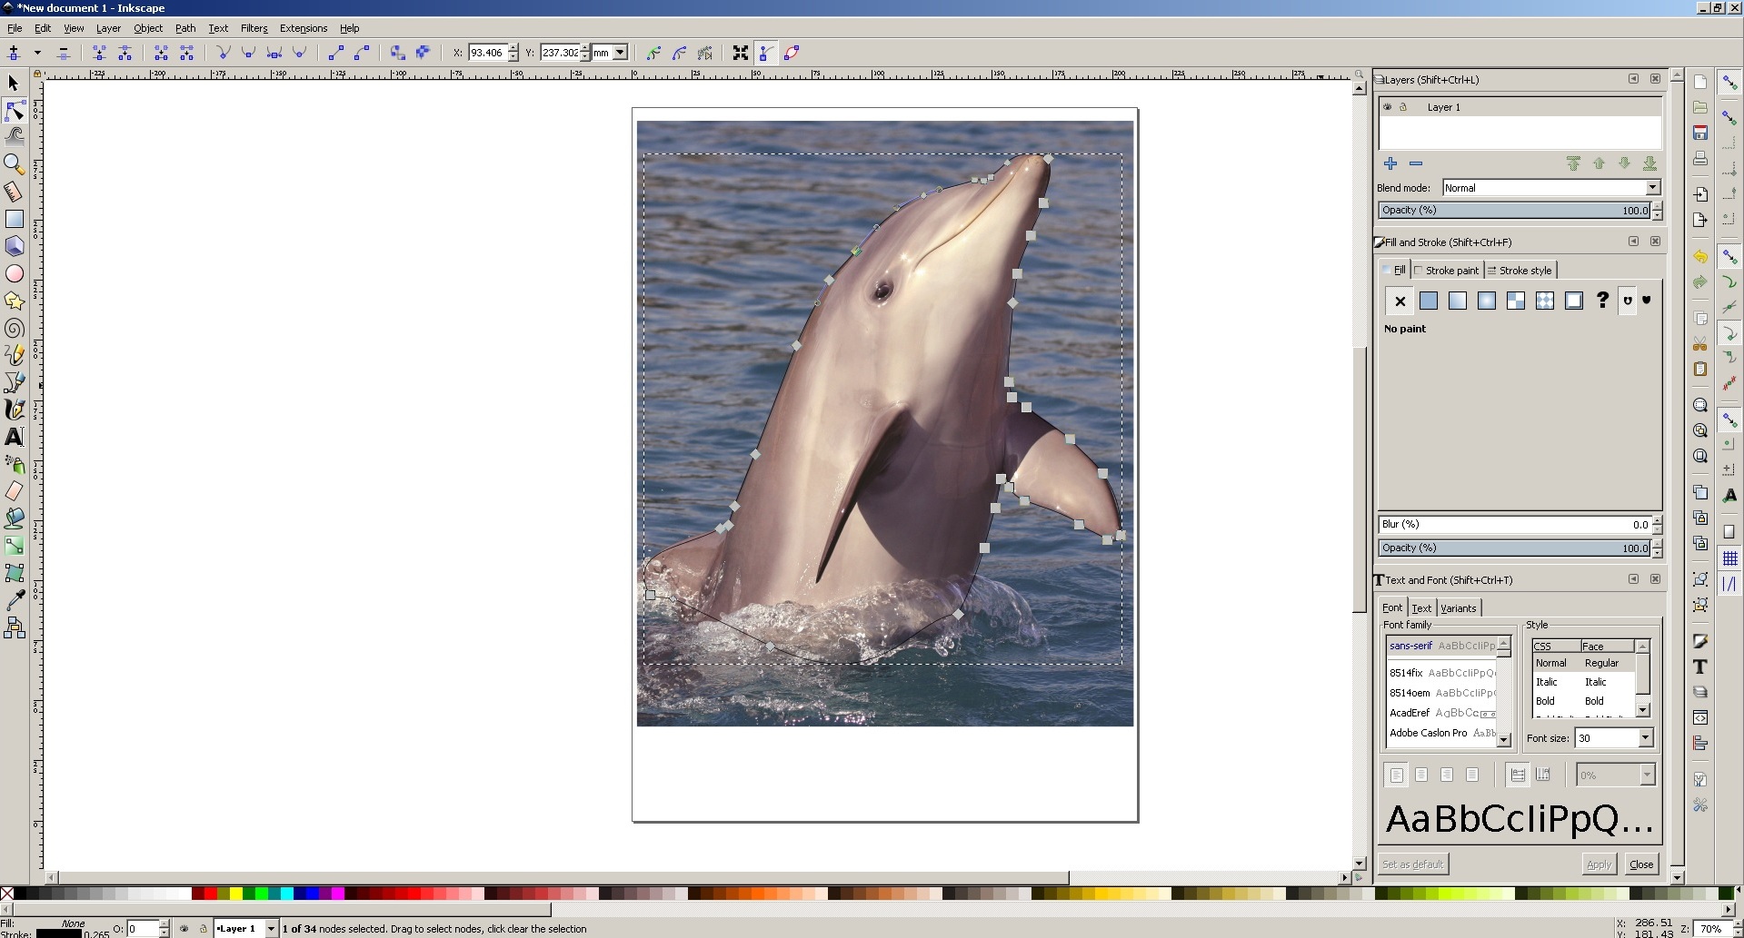Select the Zoom tool in toolbox
The image size is (1744, 938).
[x=14, y=164]
